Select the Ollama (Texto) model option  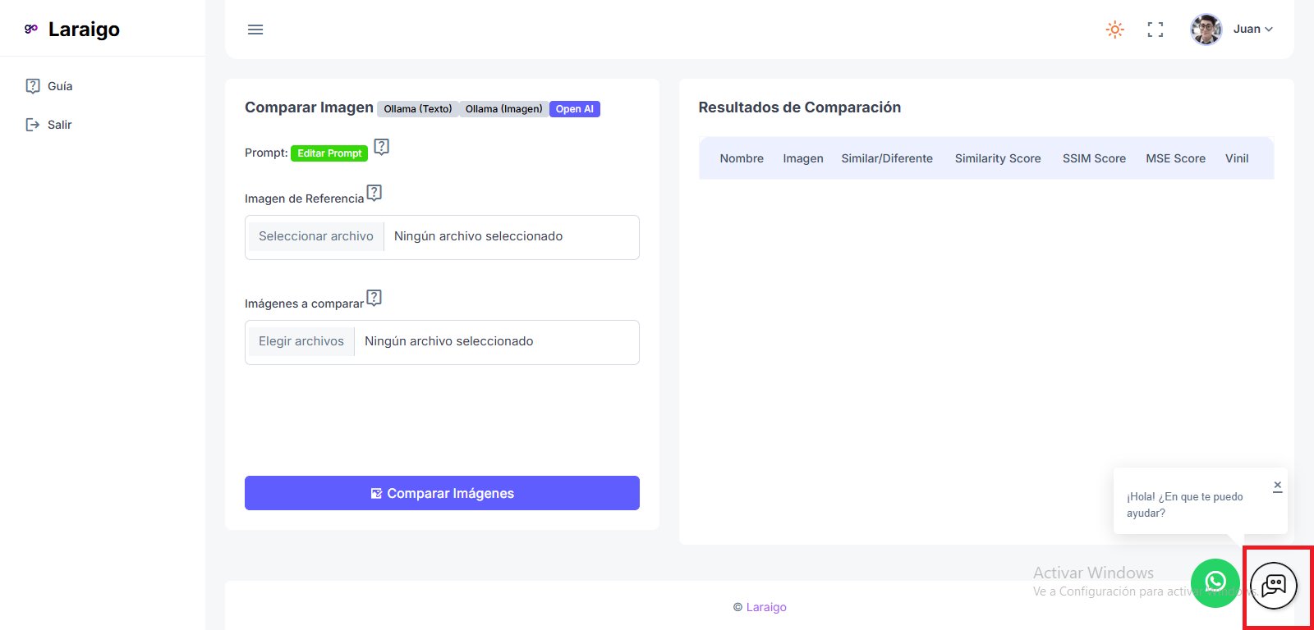pos(418,109)
